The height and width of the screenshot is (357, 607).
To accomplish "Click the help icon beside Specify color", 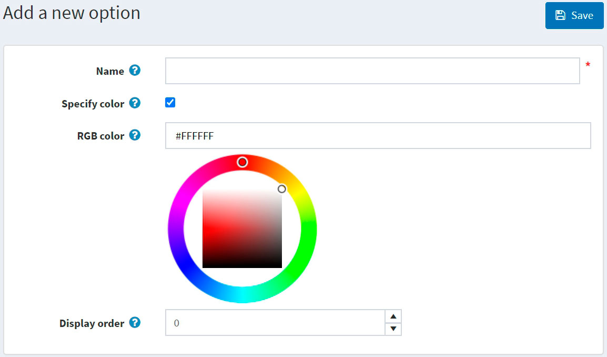I will [x=135, y=103].
